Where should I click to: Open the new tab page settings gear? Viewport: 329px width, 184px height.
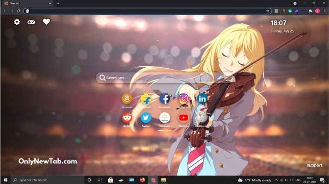tap(17, 22)
